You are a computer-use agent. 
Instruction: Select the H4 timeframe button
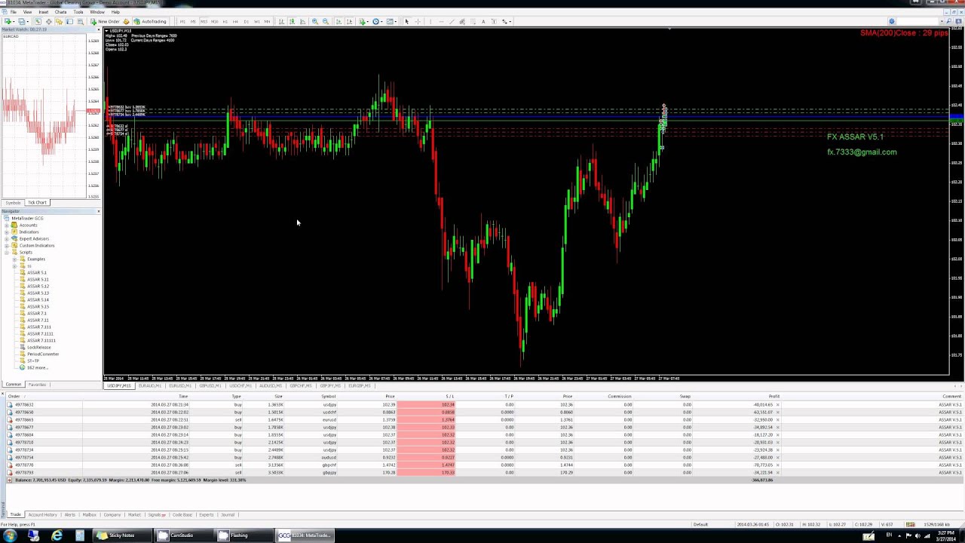pyautogui.click(x=235, y=21)
